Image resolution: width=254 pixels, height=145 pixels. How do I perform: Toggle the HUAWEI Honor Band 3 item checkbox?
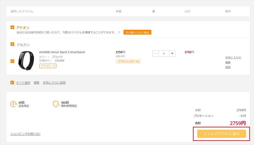point(12,61)
